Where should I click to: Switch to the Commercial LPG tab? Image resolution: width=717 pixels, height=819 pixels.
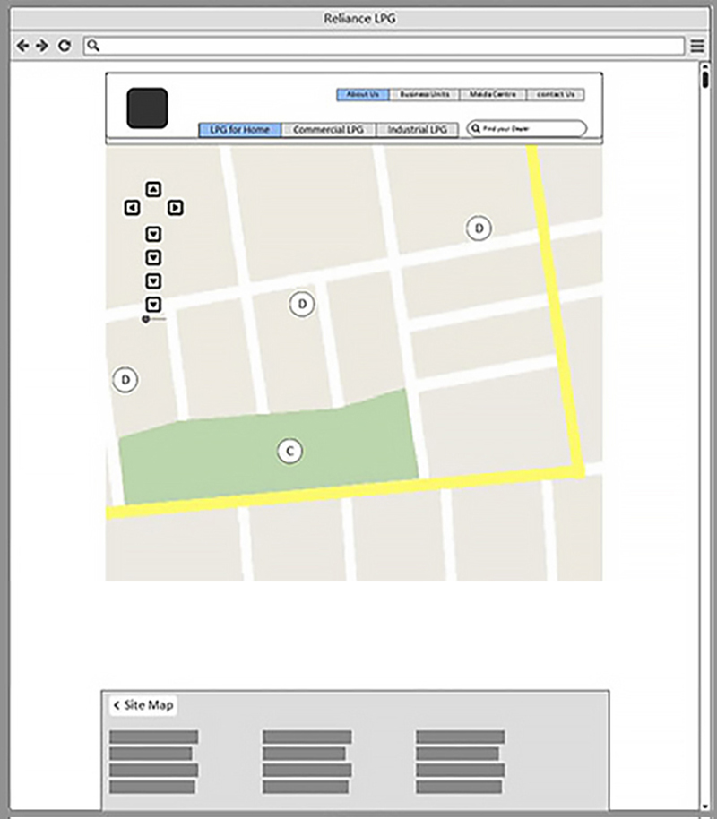coord(328,130)
